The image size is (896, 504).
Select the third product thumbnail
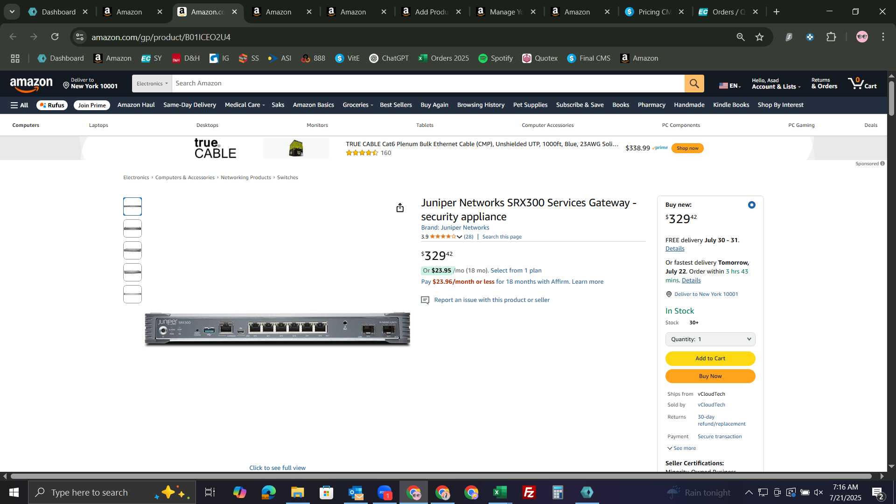point(133,250)
